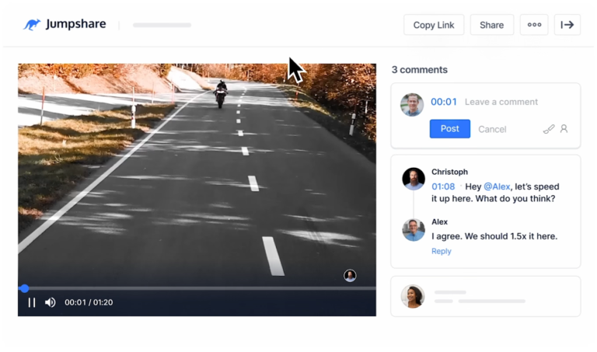Select the pen draw annotation icon
Image resolution: width=597 pixels, height=352 pixels.
(x=549, y=130)
